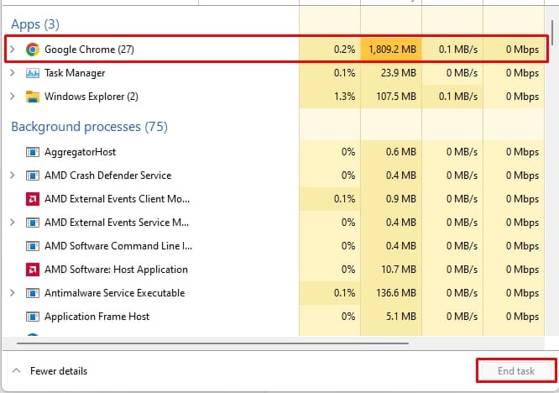Select AMD Software Command Line I... name
The image size is (559, 393).
[118, 246]
